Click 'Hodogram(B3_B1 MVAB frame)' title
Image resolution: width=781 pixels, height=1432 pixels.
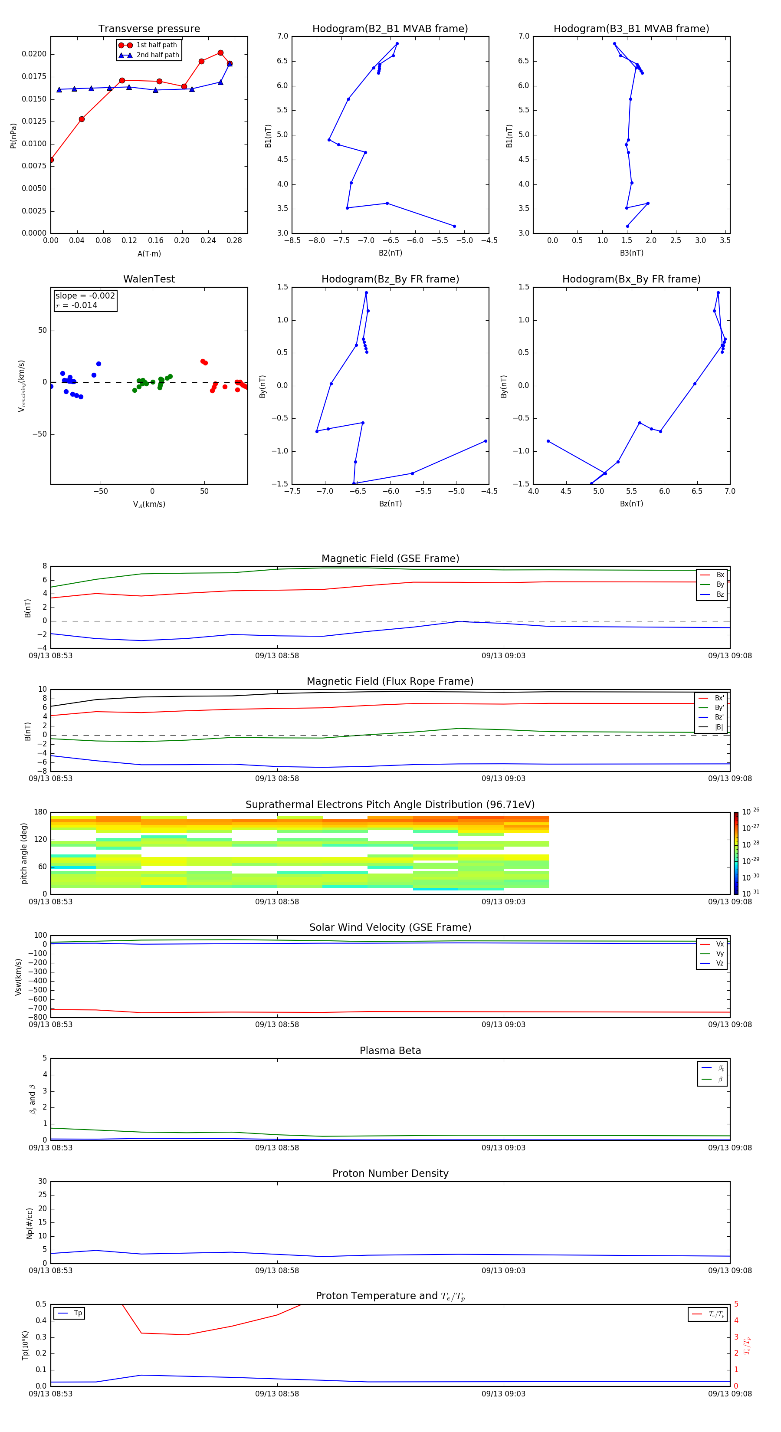tap(631, 29)
